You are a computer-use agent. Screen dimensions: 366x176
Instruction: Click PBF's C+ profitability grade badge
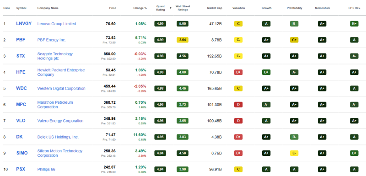click(x=294, y=40)
